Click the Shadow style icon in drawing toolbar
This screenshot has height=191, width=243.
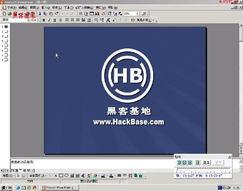click(x=136, y=176)
